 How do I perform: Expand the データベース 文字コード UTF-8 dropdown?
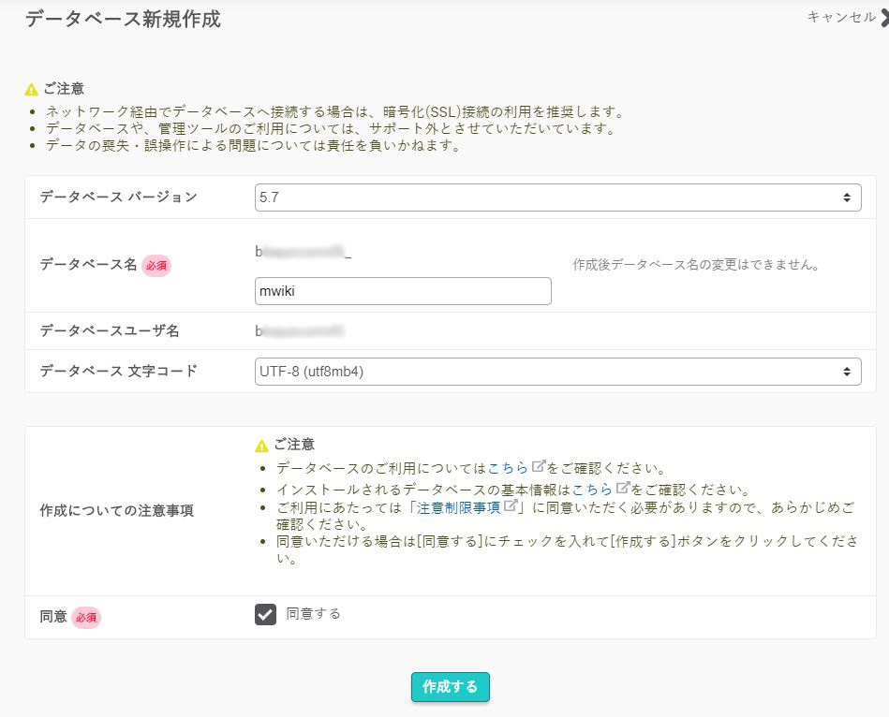click(557, 372)
